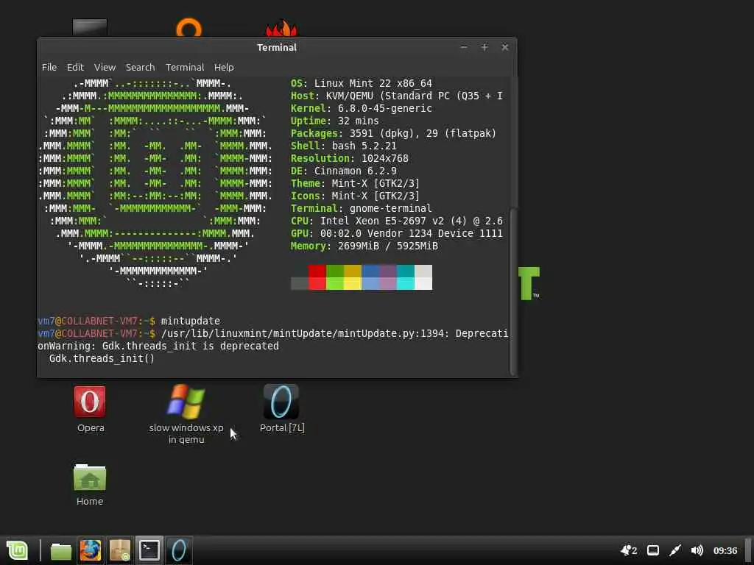Image resolution: width=754 pixels, height=565 pixels.
Task: Select the red flame desktop icon behind Terminal
Action: [281, 28]
